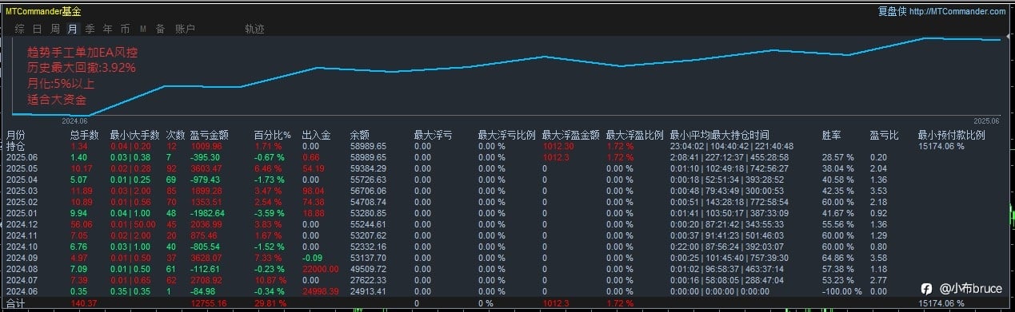Select the 2024.08 month row
This screenshot has height=312, width=1015.
pyautogui.click(x=507, y=270)
